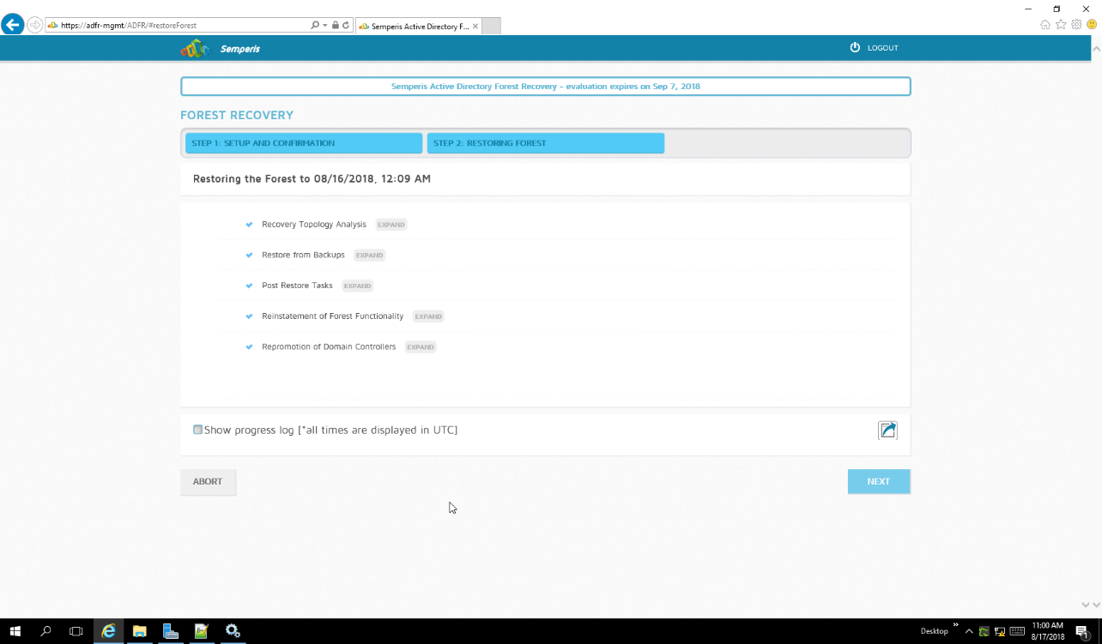Viewport: 1102px width, 644px height.
Task: Click the green tray application icon
Action: click(x=984, y=632)
